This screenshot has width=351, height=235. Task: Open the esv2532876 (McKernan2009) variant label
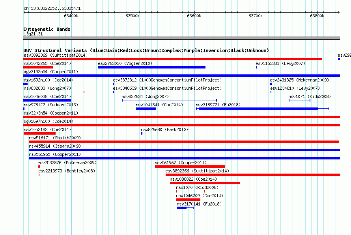[x=67, y=163]
